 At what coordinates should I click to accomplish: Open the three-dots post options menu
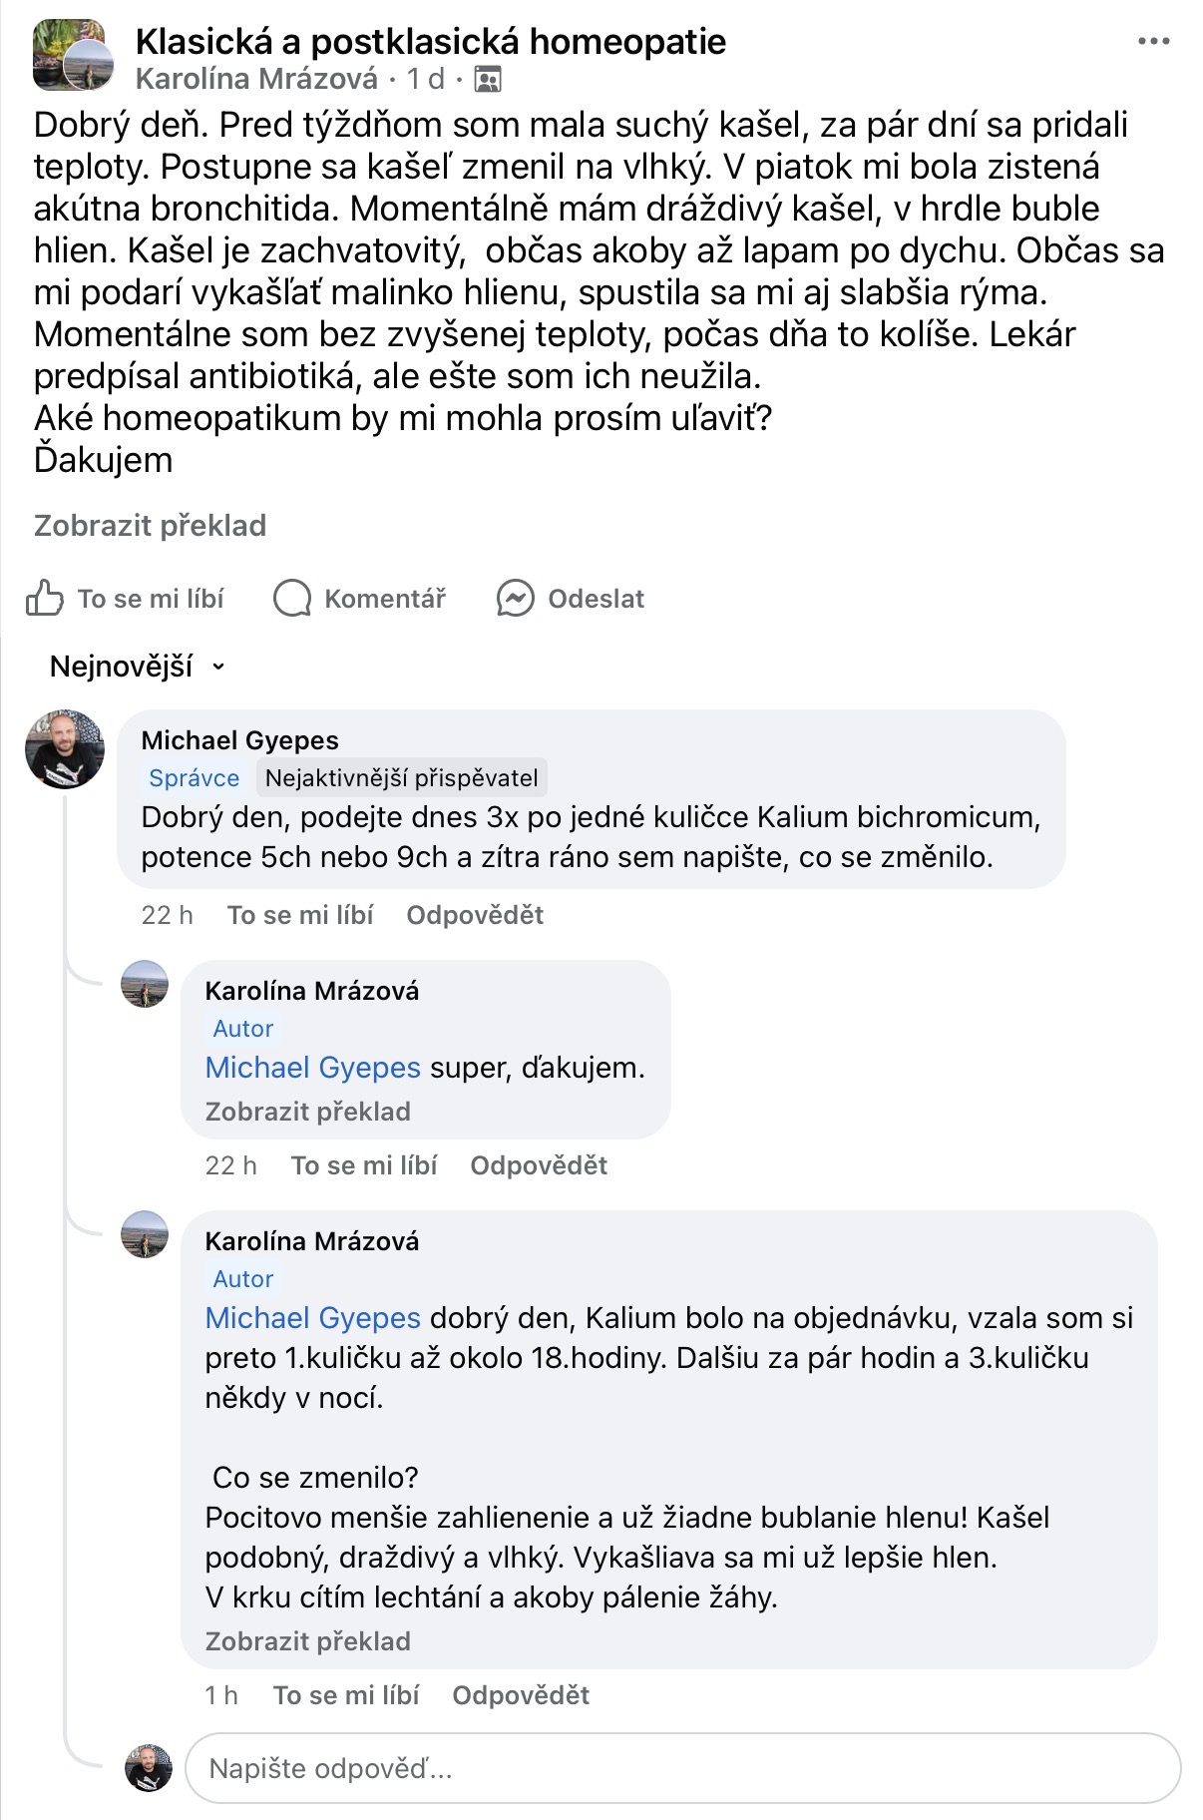pyautogui.click(x=1153, y=42)
